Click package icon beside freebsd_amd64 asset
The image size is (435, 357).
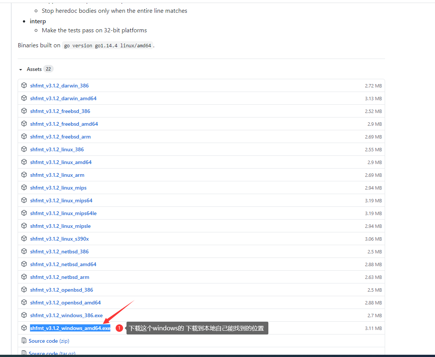pos(24,124)
